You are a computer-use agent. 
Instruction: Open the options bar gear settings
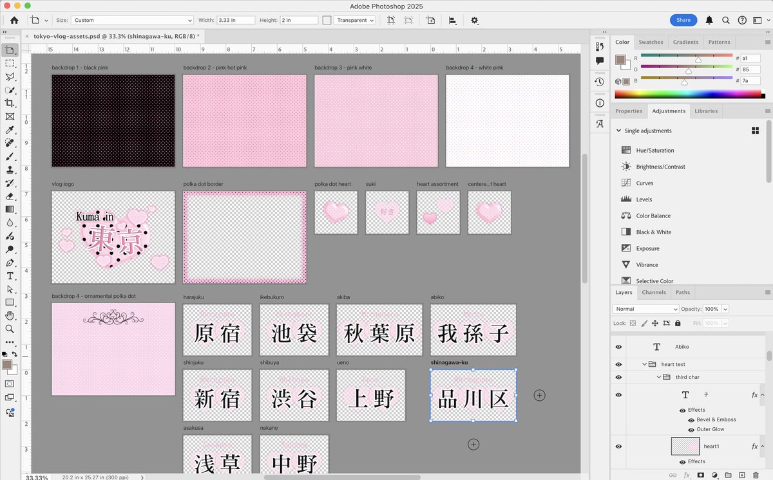tap(475, 20)
